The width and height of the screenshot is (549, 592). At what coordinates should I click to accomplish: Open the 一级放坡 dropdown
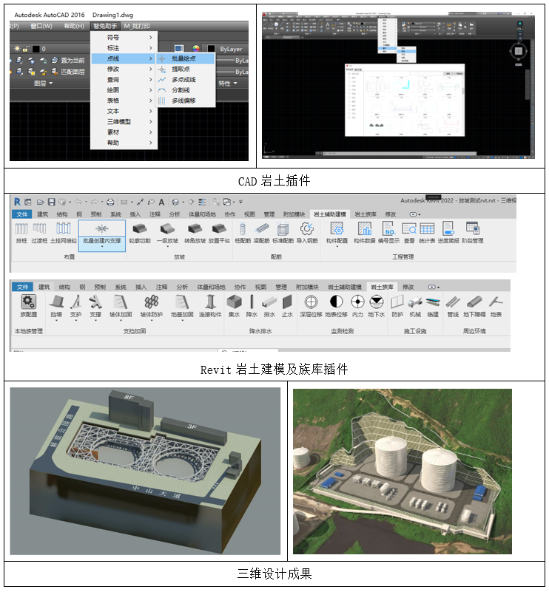click(x=167, y=247)
